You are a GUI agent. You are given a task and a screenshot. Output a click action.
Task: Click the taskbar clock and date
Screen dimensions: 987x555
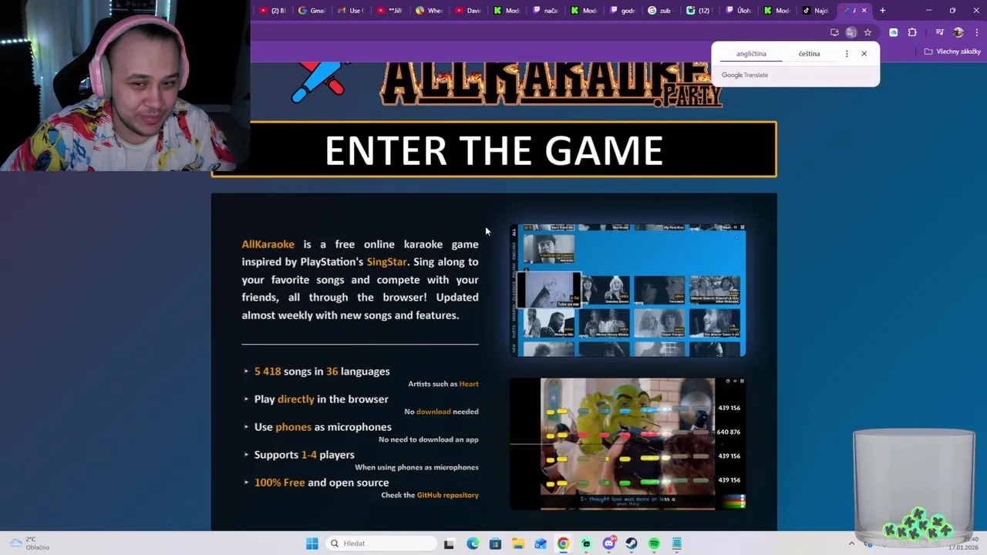pyautogui.click(x=964, y=543)
